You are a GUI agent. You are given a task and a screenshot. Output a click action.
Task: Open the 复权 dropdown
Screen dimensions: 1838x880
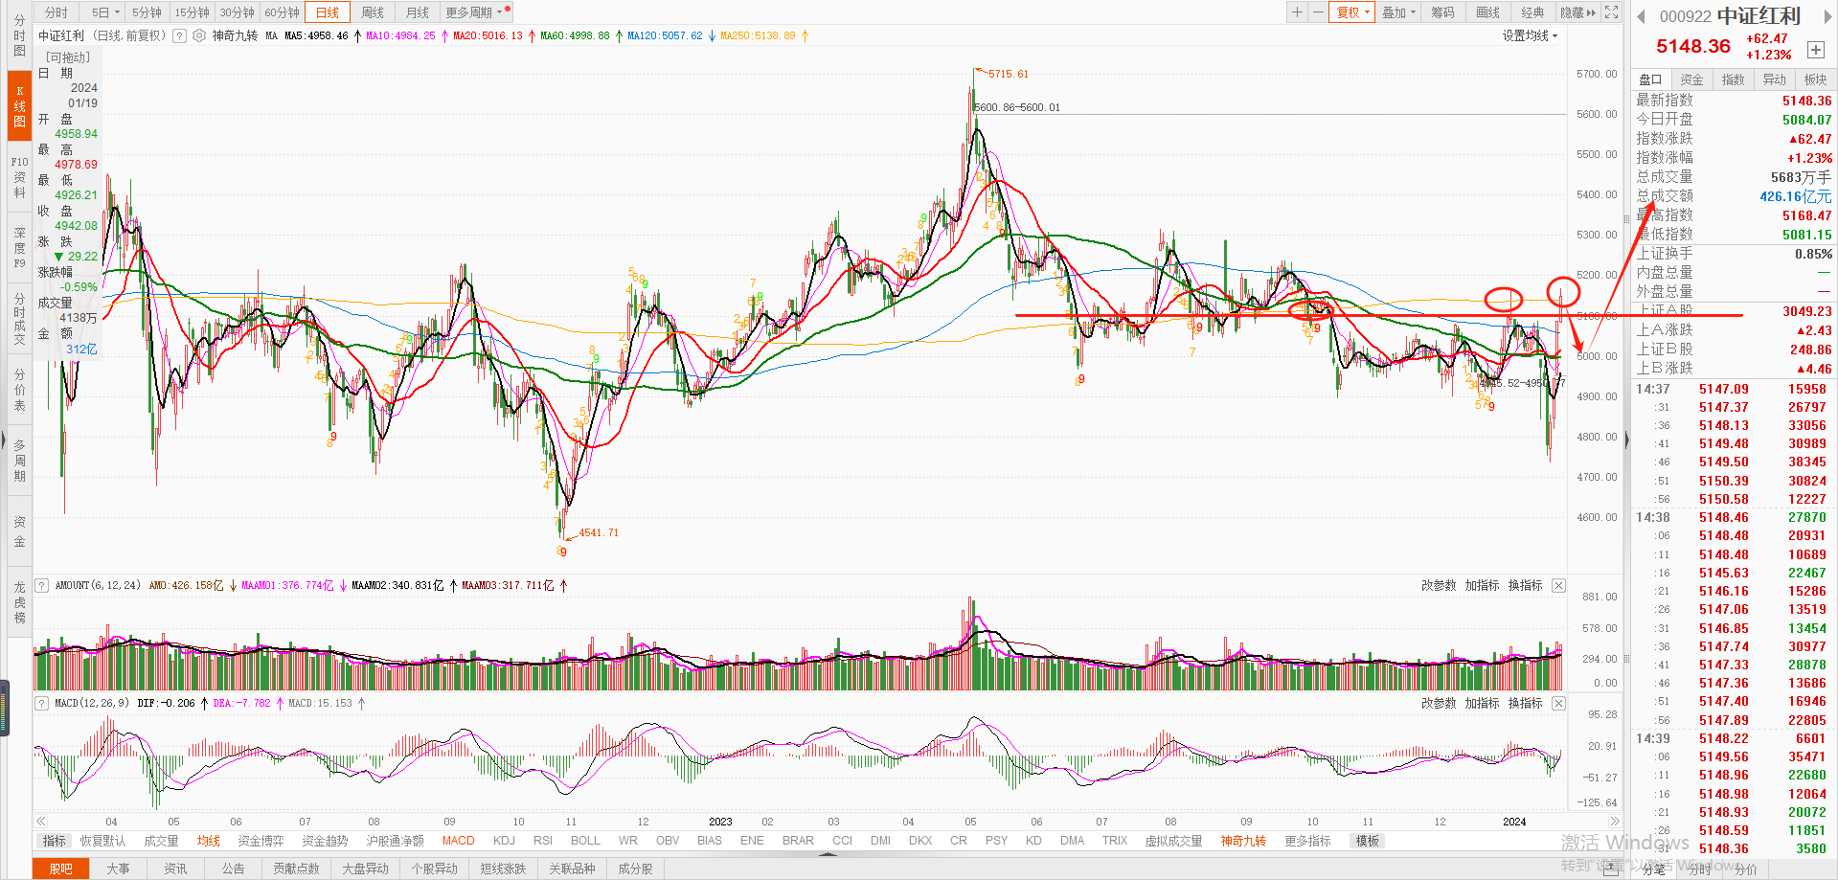click(1352, 12)
